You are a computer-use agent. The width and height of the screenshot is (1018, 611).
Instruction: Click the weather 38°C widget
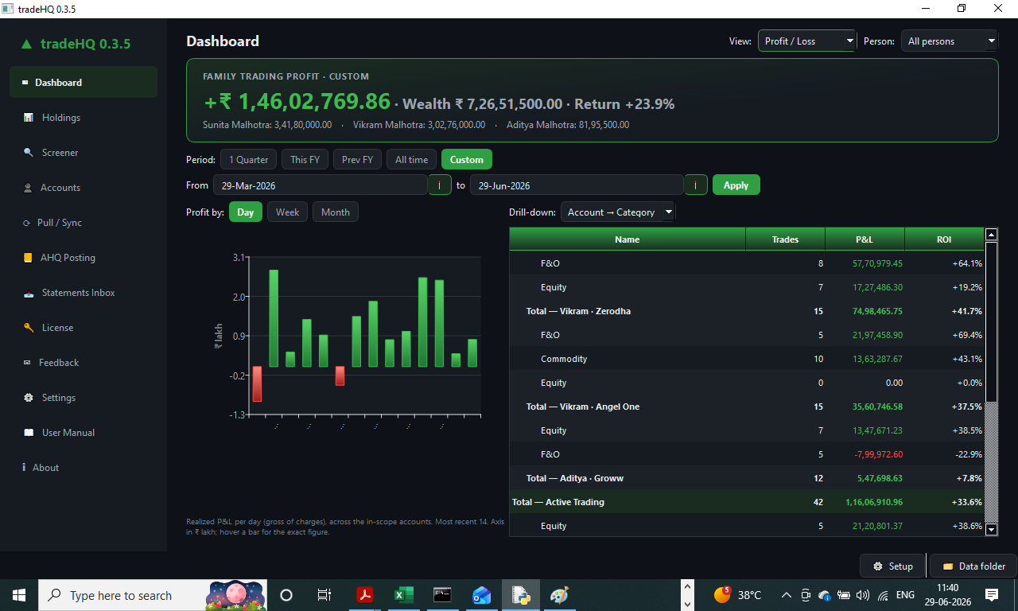coord(738,595)
